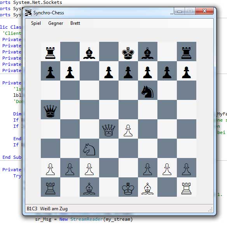The width and height of the screenshot is (227, 225).
Task: Click the Synchro-Chess window title text
Action: 49,13
